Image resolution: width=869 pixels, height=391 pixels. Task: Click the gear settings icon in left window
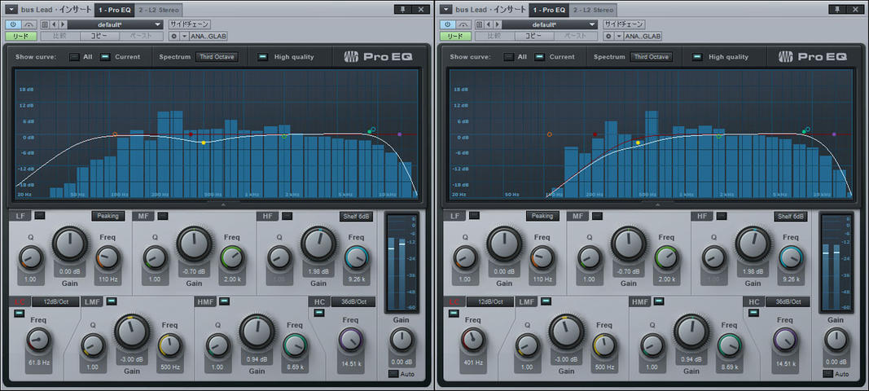pos(174,36)
